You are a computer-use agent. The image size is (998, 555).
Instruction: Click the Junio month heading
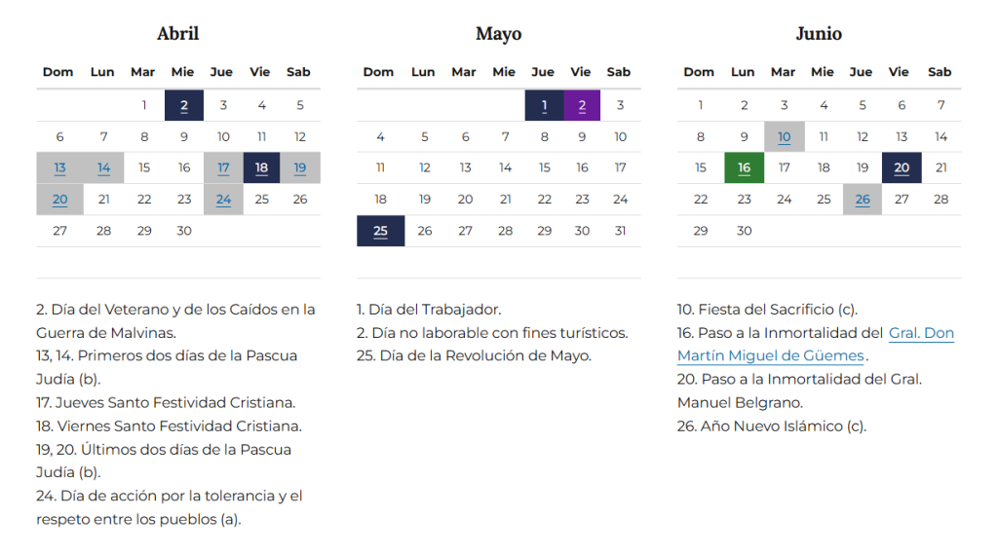pos(819,34)
